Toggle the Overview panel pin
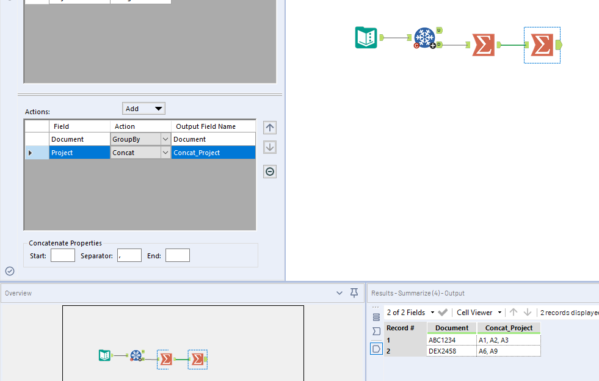This screenshot has height=381, width=599. click(x=354, y=293)
